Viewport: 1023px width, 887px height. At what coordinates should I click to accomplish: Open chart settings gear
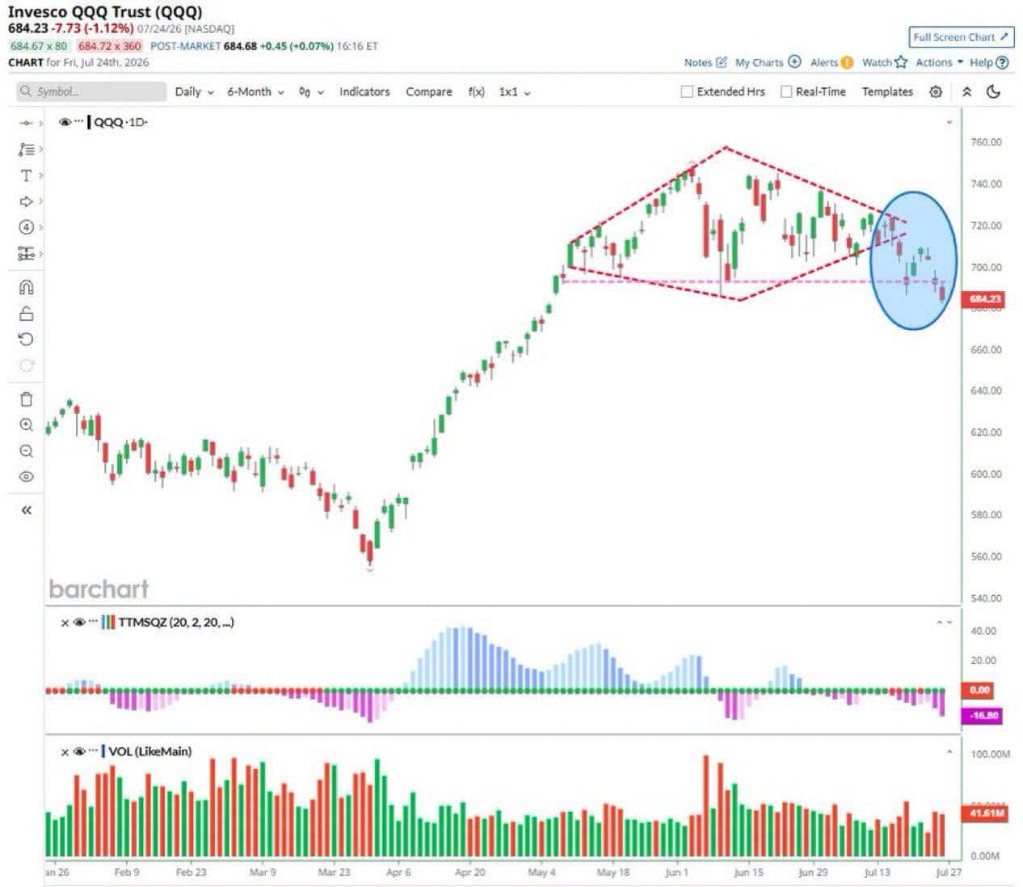(x=936, y=91)
